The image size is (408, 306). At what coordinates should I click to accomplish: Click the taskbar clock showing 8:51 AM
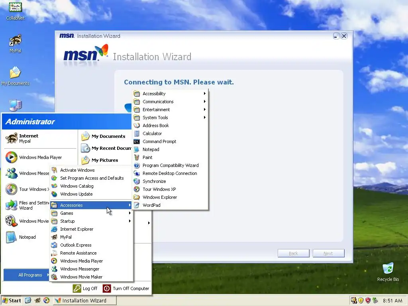tap(392, 301)
